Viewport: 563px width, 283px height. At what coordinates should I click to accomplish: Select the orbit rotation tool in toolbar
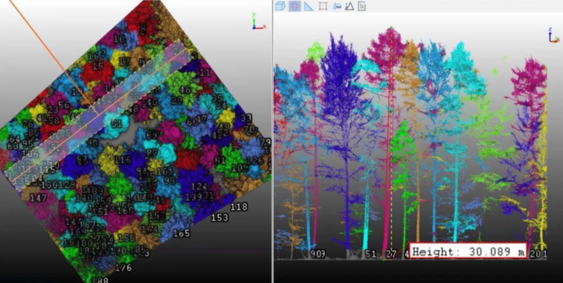coord(294,6)
